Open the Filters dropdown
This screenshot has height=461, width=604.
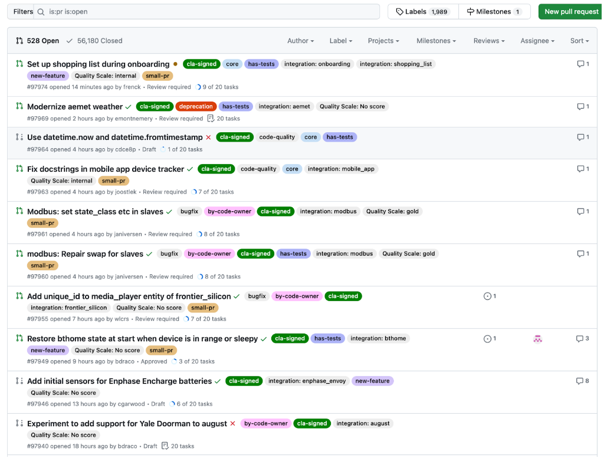pos(23,12)
